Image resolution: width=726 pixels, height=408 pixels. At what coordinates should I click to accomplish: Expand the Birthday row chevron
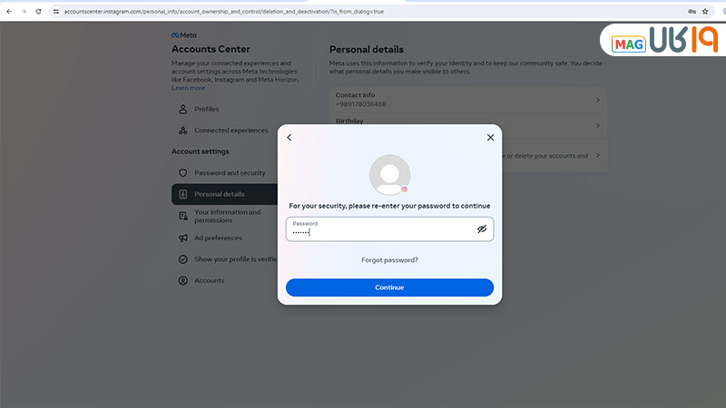597,125
